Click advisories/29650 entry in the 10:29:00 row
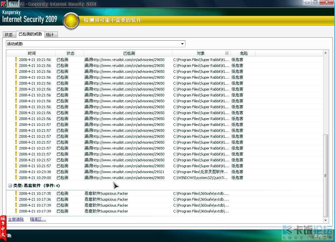 [124, 178]
